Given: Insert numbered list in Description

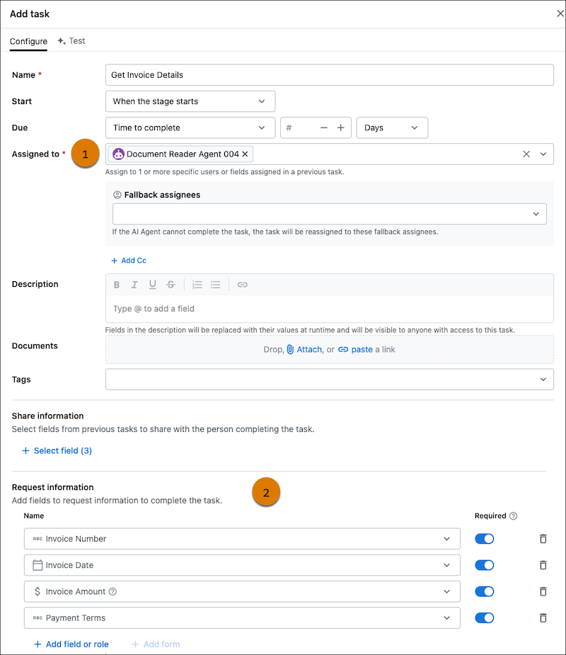Looking at the screenshot, I should tap(197, 285).
